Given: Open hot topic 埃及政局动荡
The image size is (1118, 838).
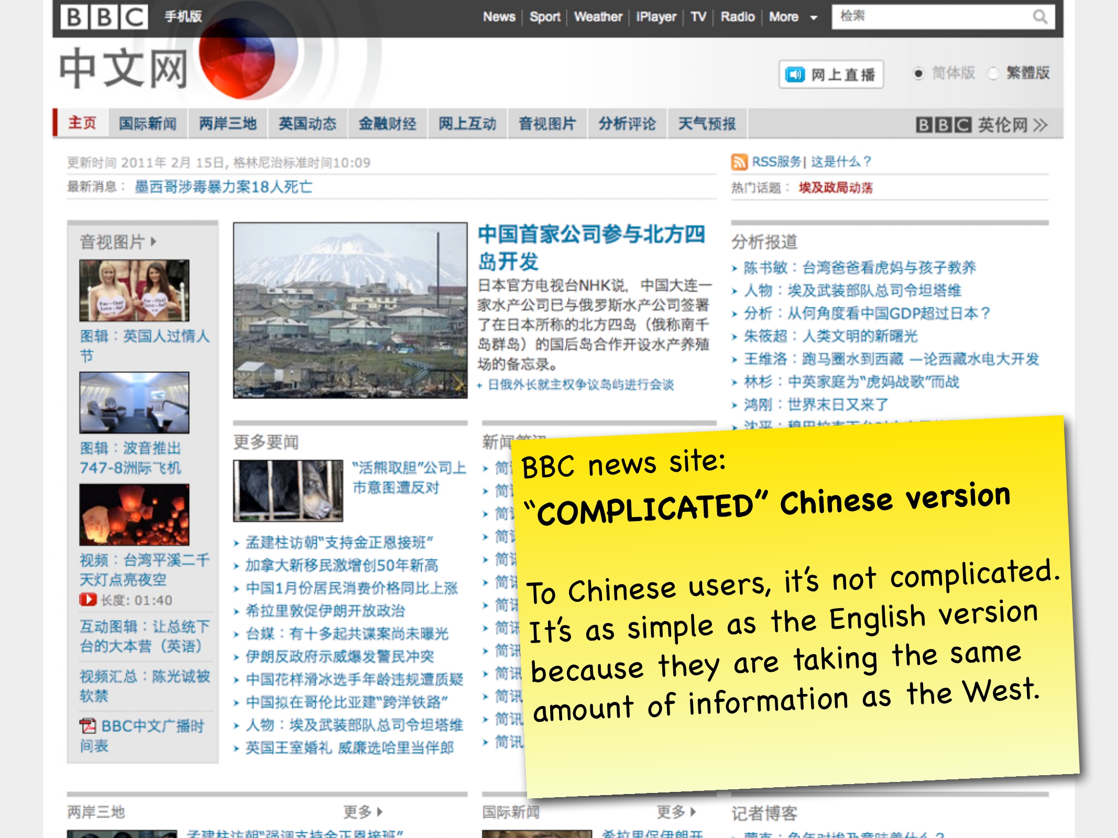Looking at the screenshot, I should pyautogui.click(x=836, y=188).
